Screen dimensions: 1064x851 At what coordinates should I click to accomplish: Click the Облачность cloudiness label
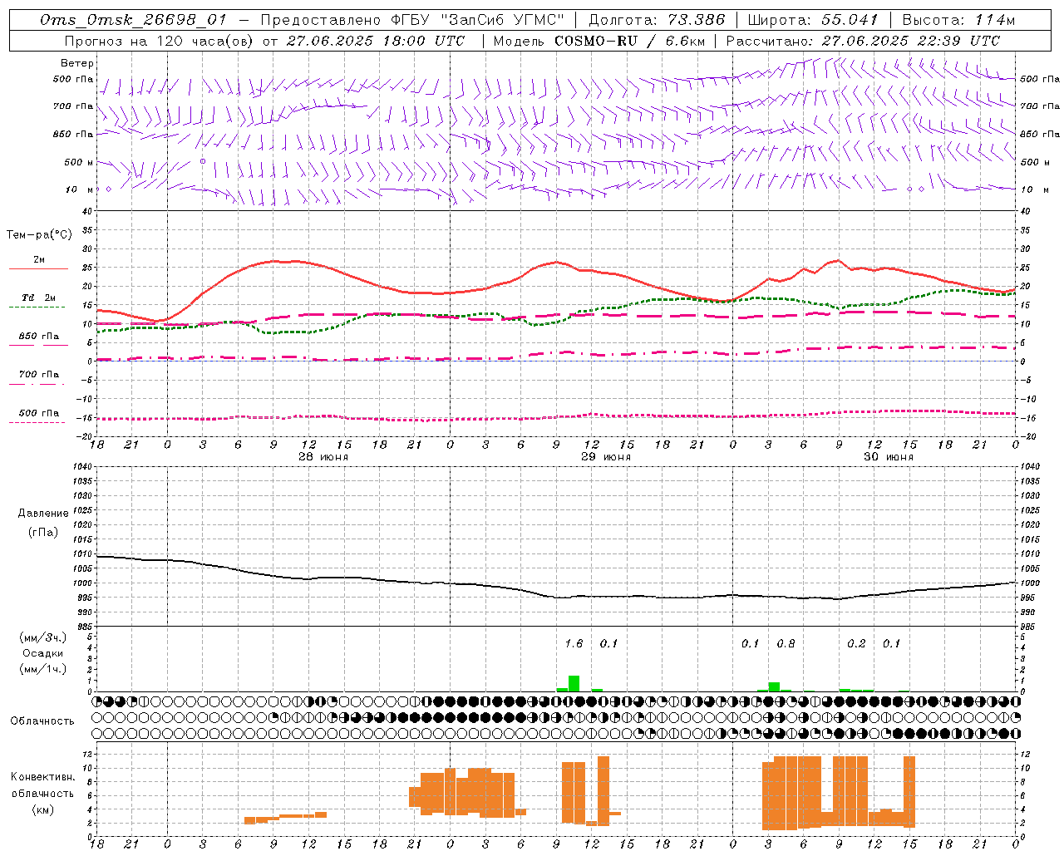(42, 721)
